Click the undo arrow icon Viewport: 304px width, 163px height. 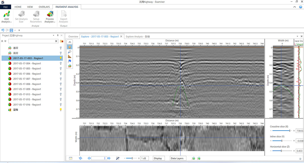point(3,30)
